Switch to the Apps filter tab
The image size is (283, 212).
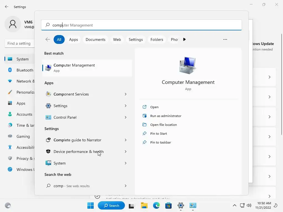tap(74, 39)
